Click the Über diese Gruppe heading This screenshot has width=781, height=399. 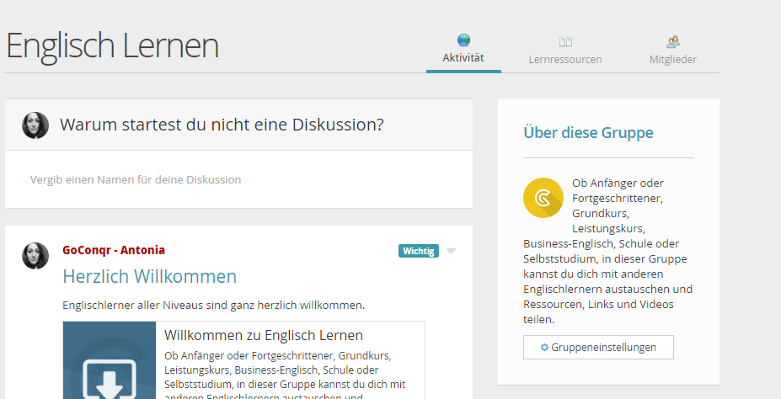(588, 133)
